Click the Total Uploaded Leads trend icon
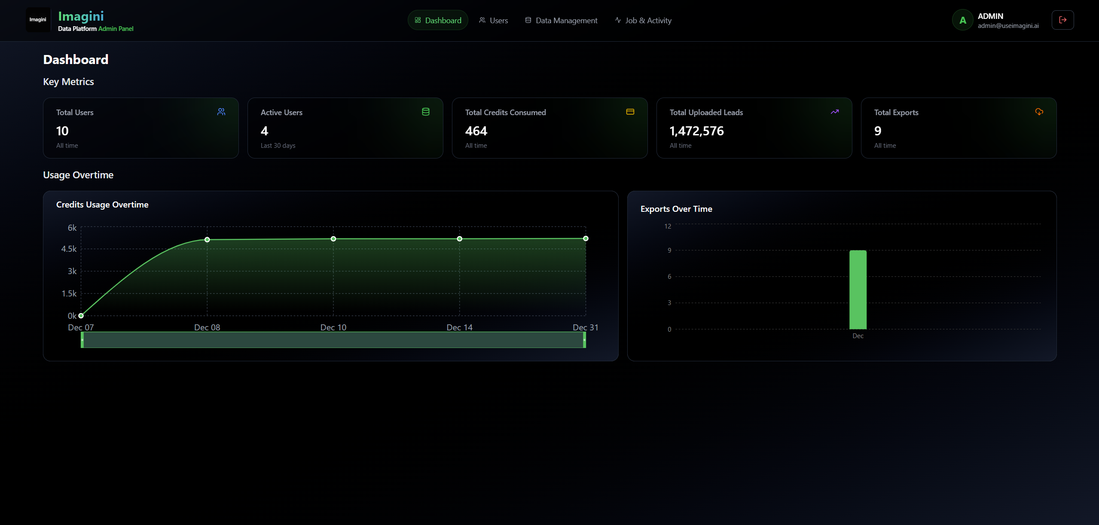Image resolution: width=1099 pixels, height=525 pixels. click(834, 112)
